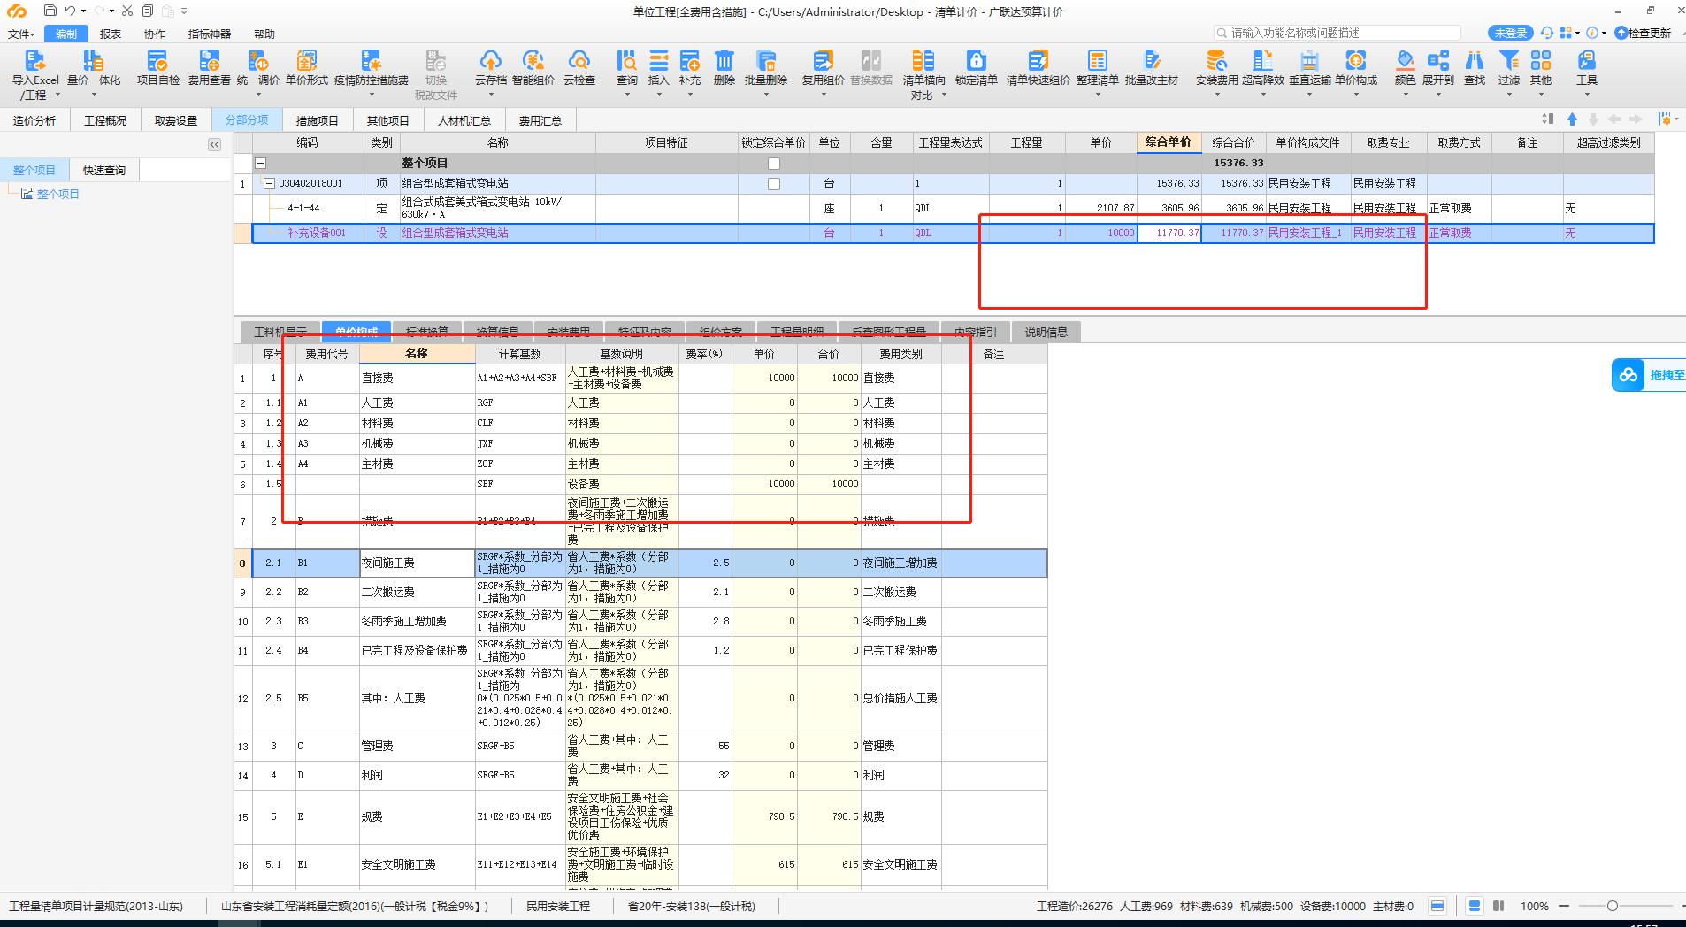Click the 查找 binoculars icon
The width and height of the screenshot is (1686, 927).
[1475, 60]
